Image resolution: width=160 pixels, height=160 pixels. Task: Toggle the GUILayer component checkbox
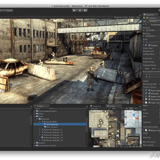point(149,93)
